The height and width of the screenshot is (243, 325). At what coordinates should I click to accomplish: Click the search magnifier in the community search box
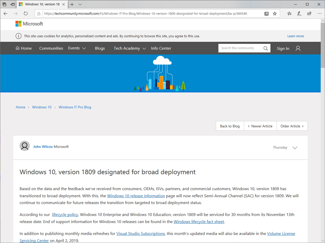266,48
